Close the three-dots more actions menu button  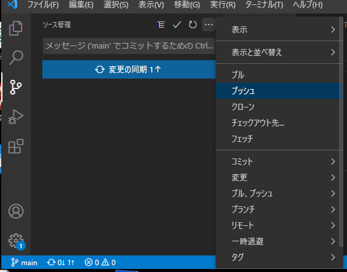coord(209,25)
